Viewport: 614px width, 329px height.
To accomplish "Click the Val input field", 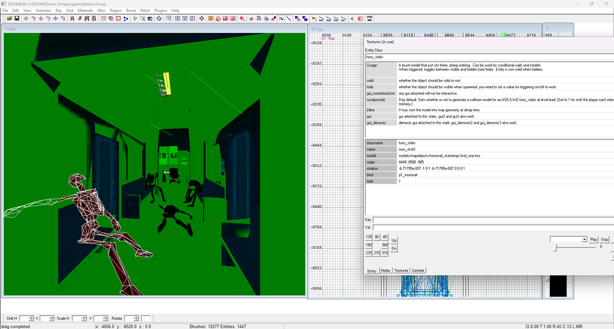I will [494, 227].
